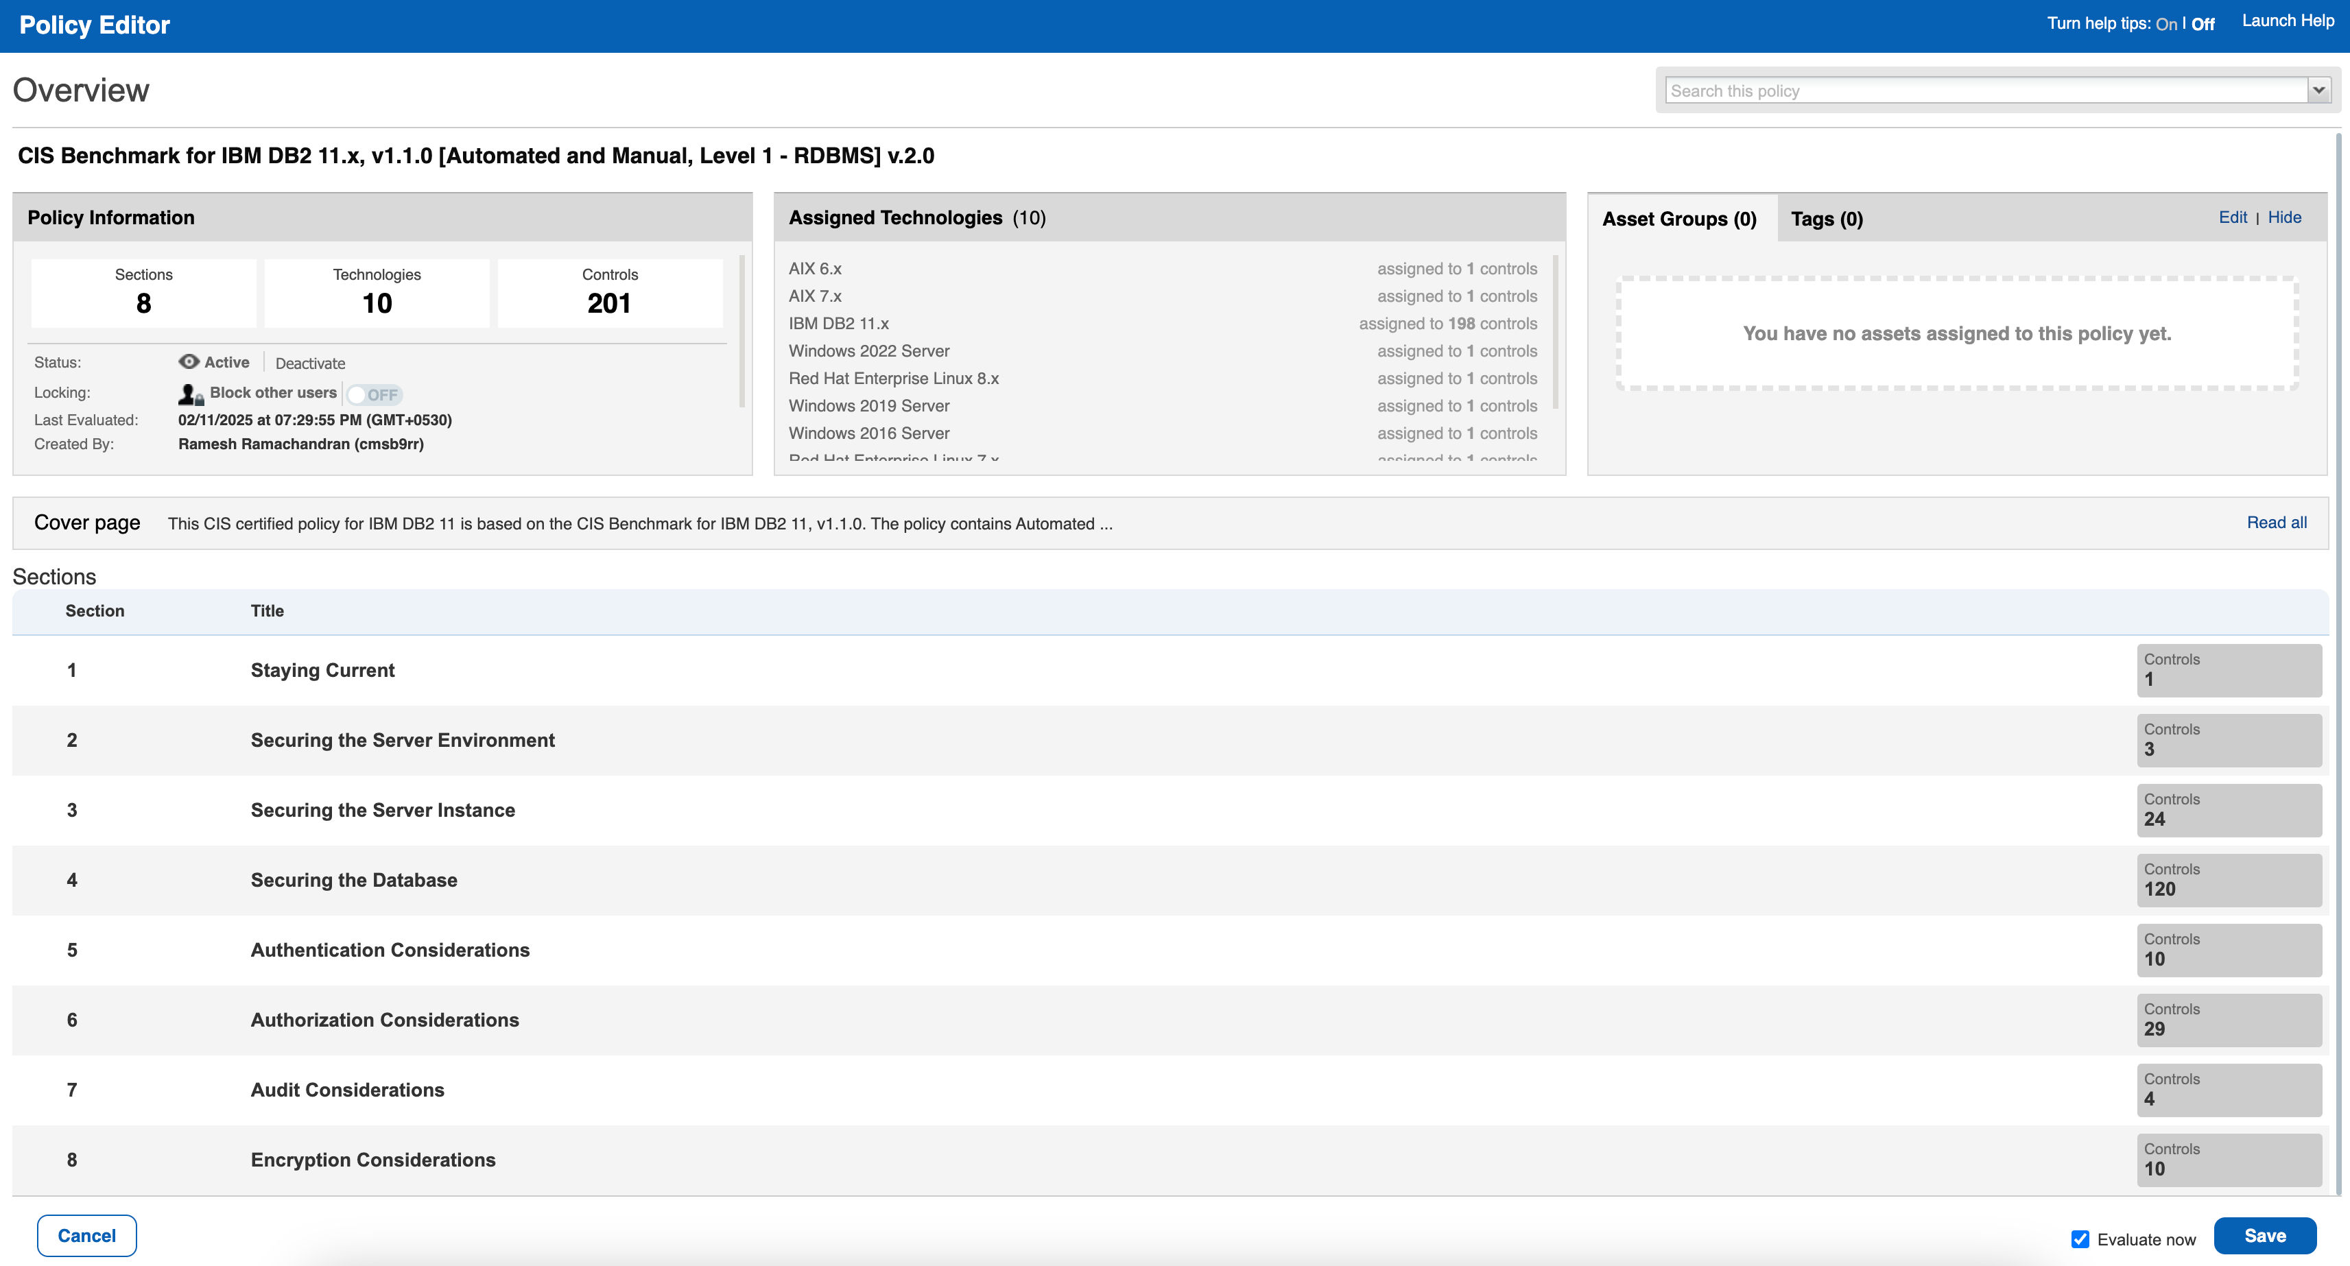Switch to the Tags (0) tab
The image size is (2350, 1266).
[x=1827, y=219]
